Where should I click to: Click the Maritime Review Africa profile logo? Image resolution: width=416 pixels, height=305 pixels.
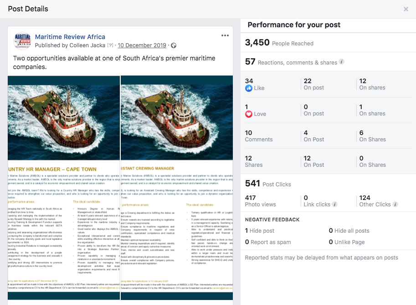[x=22, y=41]
